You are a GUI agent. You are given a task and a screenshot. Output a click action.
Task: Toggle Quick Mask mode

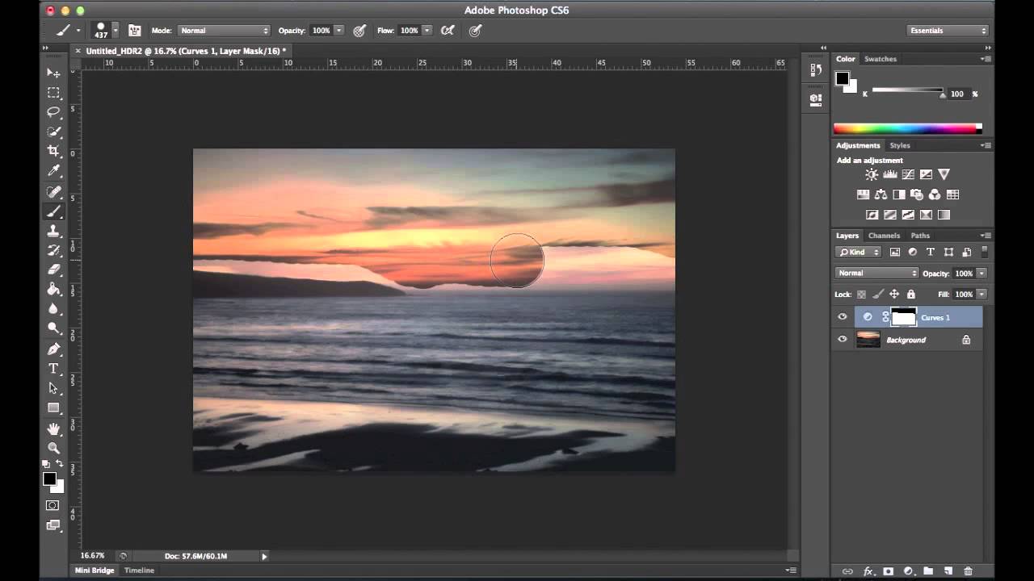coord(53,506)
